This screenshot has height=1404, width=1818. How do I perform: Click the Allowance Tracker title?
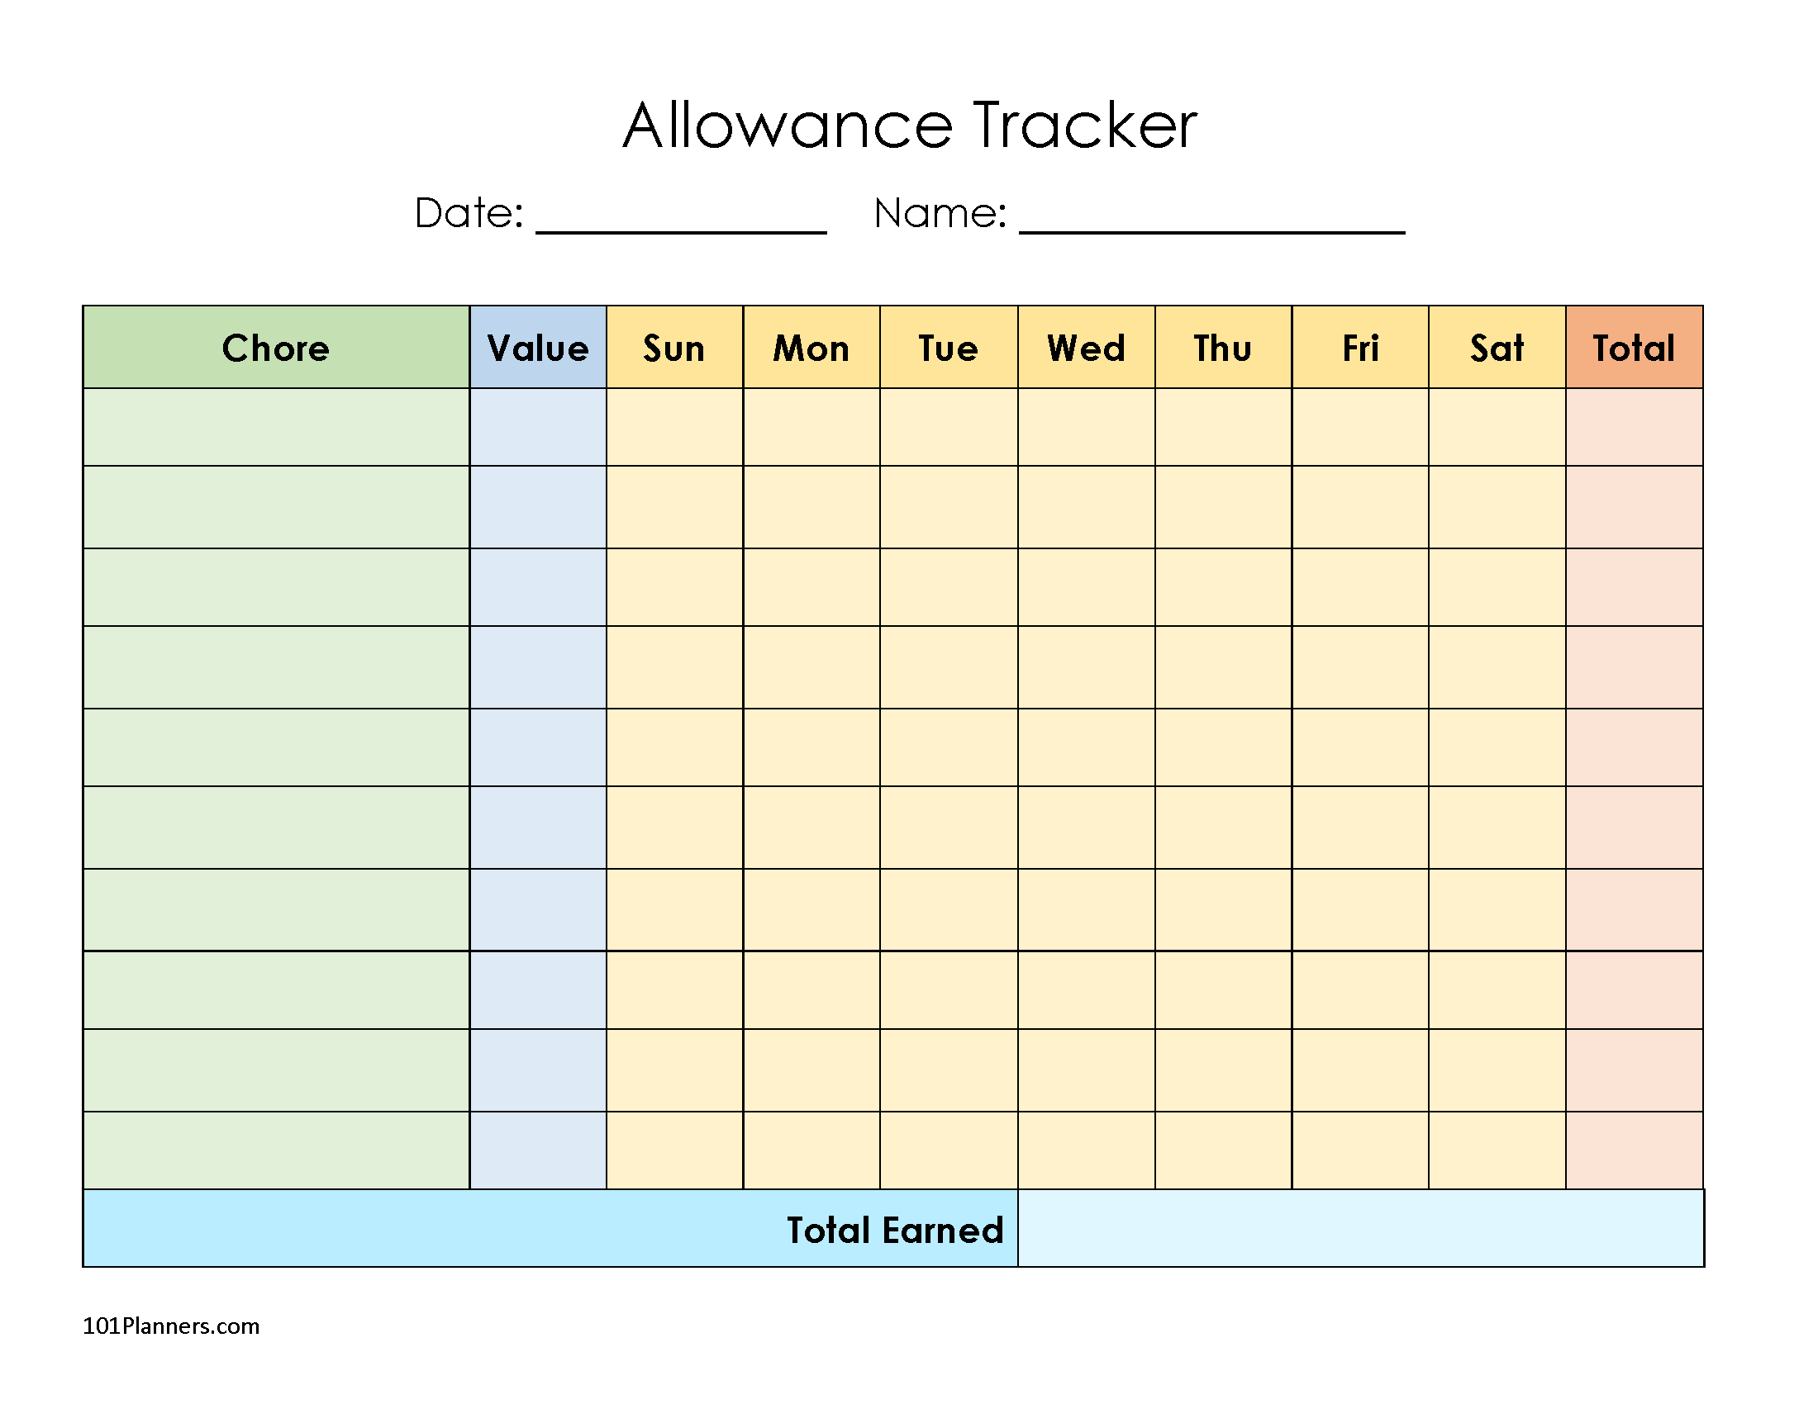[909, 126]
